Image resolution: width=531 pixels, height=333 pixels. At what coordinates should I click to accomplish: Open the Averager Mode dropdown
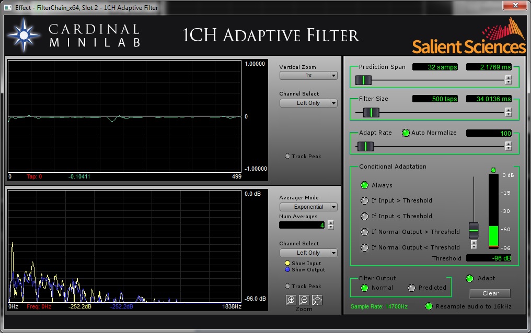click(x=308, y=207)
